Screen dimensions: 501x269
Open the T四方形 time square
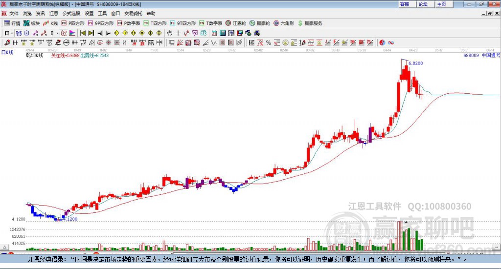[x=155, y=23]
